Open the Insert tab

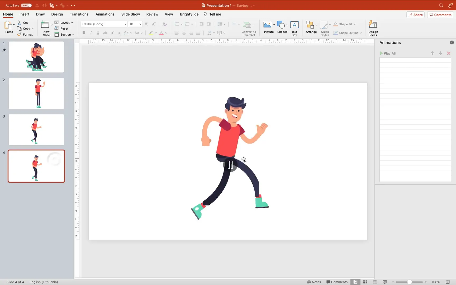25,14
